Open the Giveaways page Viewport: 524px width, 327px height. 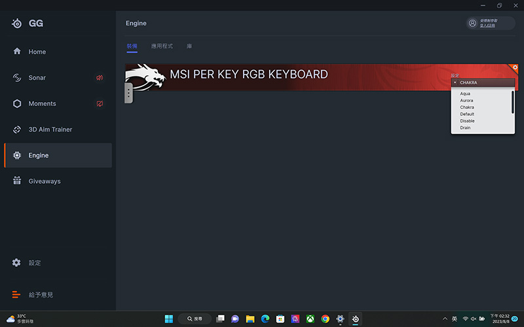tap(58, 181)
